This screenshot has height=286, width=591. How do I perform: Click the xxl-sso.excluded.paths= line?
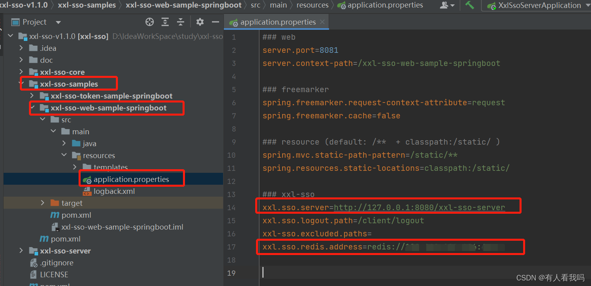(317, 234)
